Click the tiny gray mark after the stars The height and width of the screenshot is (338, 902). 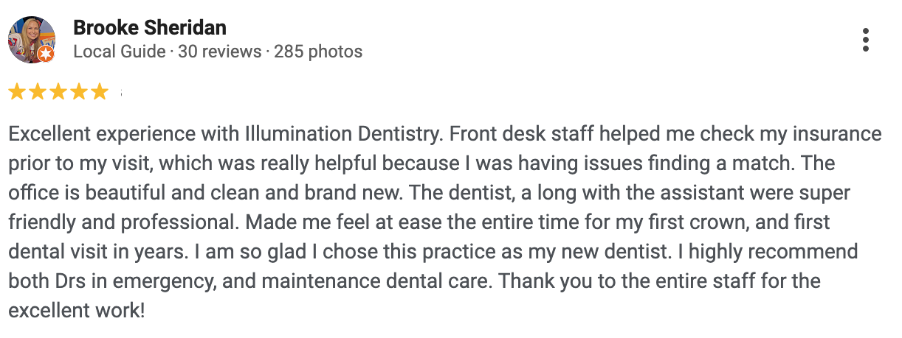(120, 94)
